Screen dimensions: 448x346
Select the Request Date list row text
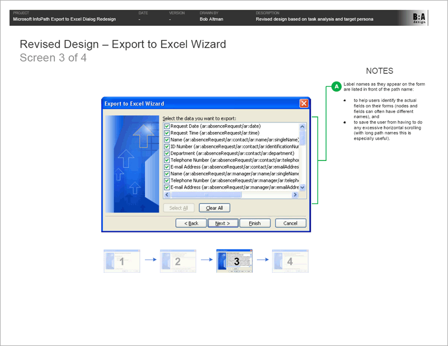216,126
